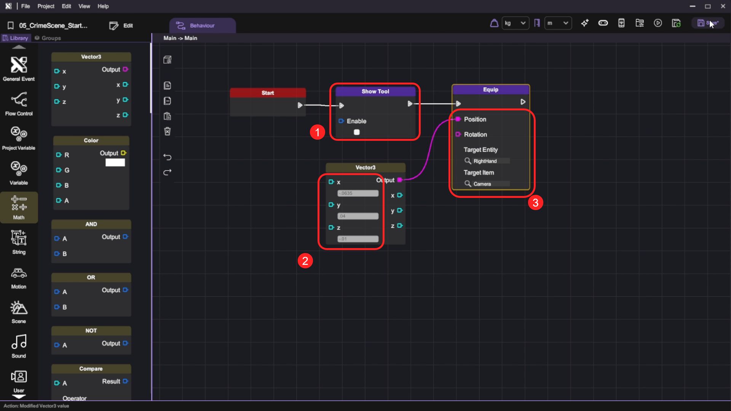The image size is (731, 411).
Task: Click the Vector3 x value field
Action: pos(358,193)
